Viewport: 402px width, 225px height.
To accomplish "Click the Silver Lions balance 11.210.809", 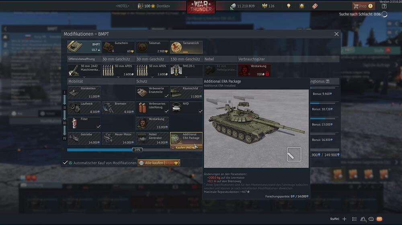I will [x=242, y=6].
